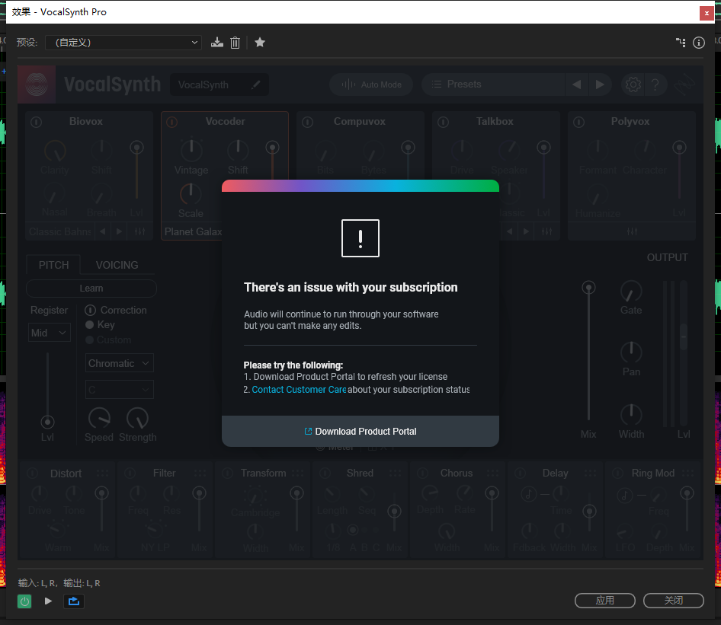Toggle the Delay effect power
The width and height of the screenshot is (721, 625).
pyautogui.click(x=520, y=474)
